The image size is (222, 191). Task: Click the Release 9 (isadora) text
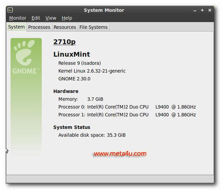click(x=79, y=63)
